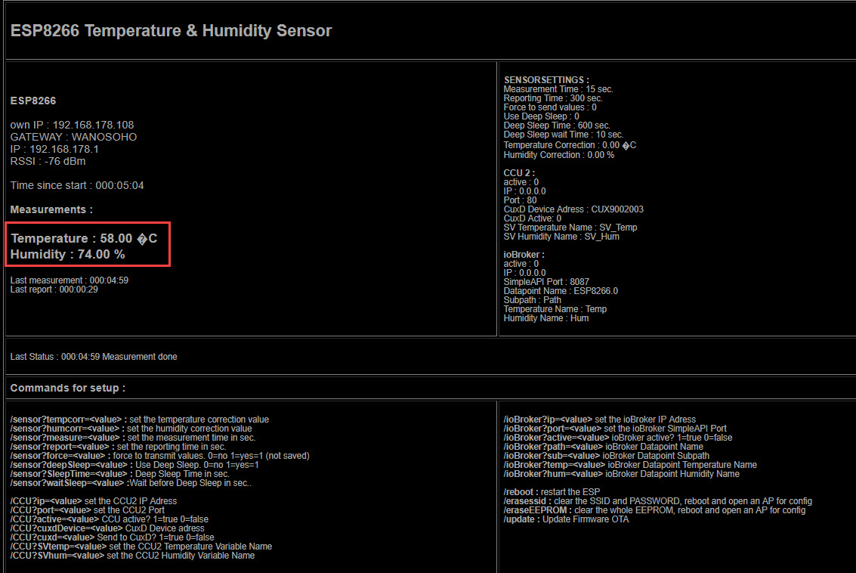This screenshot has width=856, height=573.
Task: Click the /sensor?report=<value> command
Action: click(x=119, y=447)
